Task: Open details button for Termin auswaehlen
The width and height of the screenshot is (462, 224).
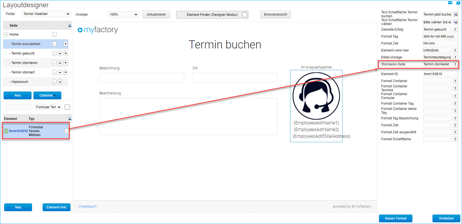Action: coord(54,44)
